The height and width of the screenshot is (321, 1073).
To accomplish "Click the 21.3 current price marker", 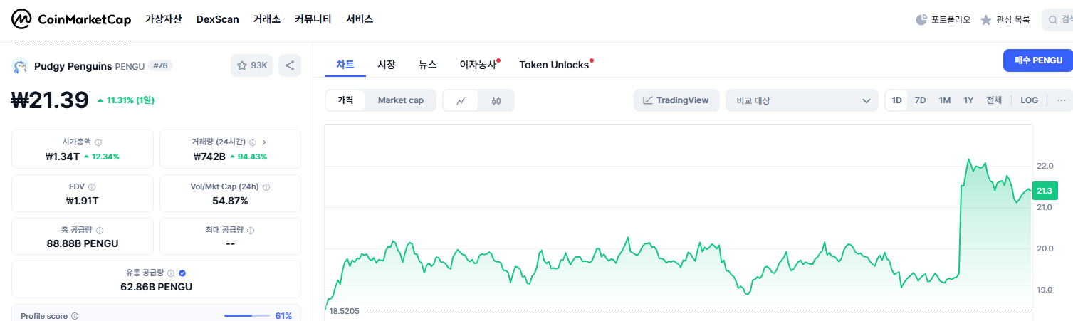I will pos(1045,191).
